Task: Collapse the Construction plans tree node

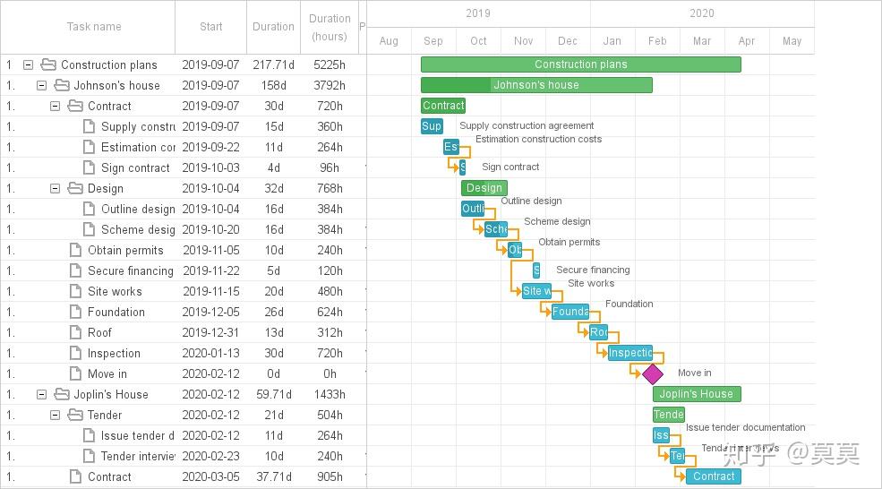Action: tap(28, 64)
